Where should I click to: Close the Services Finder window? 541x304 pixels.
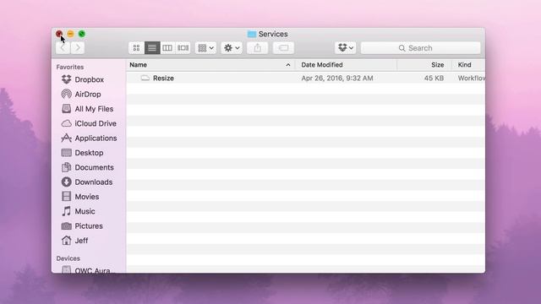point(59,34)
